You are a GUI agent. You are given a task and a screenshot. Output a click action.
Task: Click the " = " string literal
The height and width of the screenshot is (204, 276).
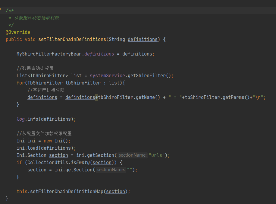click(175, 97)
